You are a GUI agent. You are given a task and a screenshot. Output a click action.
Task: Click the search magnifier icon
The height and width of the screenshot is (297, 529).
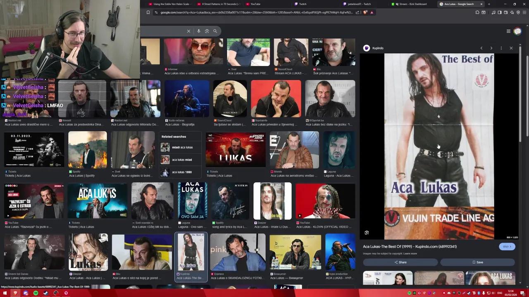(215, 31)
